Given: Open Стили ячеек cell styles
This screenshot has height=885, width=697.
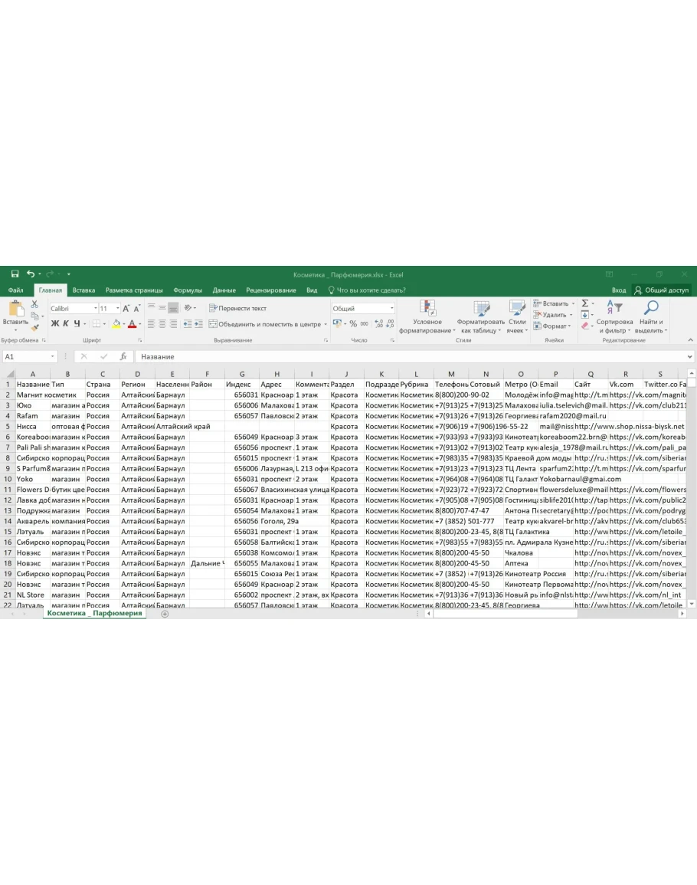Looking at the screenshot, I should pyautogui.click(x=517, y=316).
